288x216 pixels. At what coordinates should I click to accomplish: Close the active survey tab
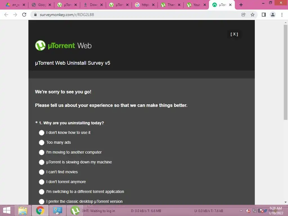coord(230,5)
